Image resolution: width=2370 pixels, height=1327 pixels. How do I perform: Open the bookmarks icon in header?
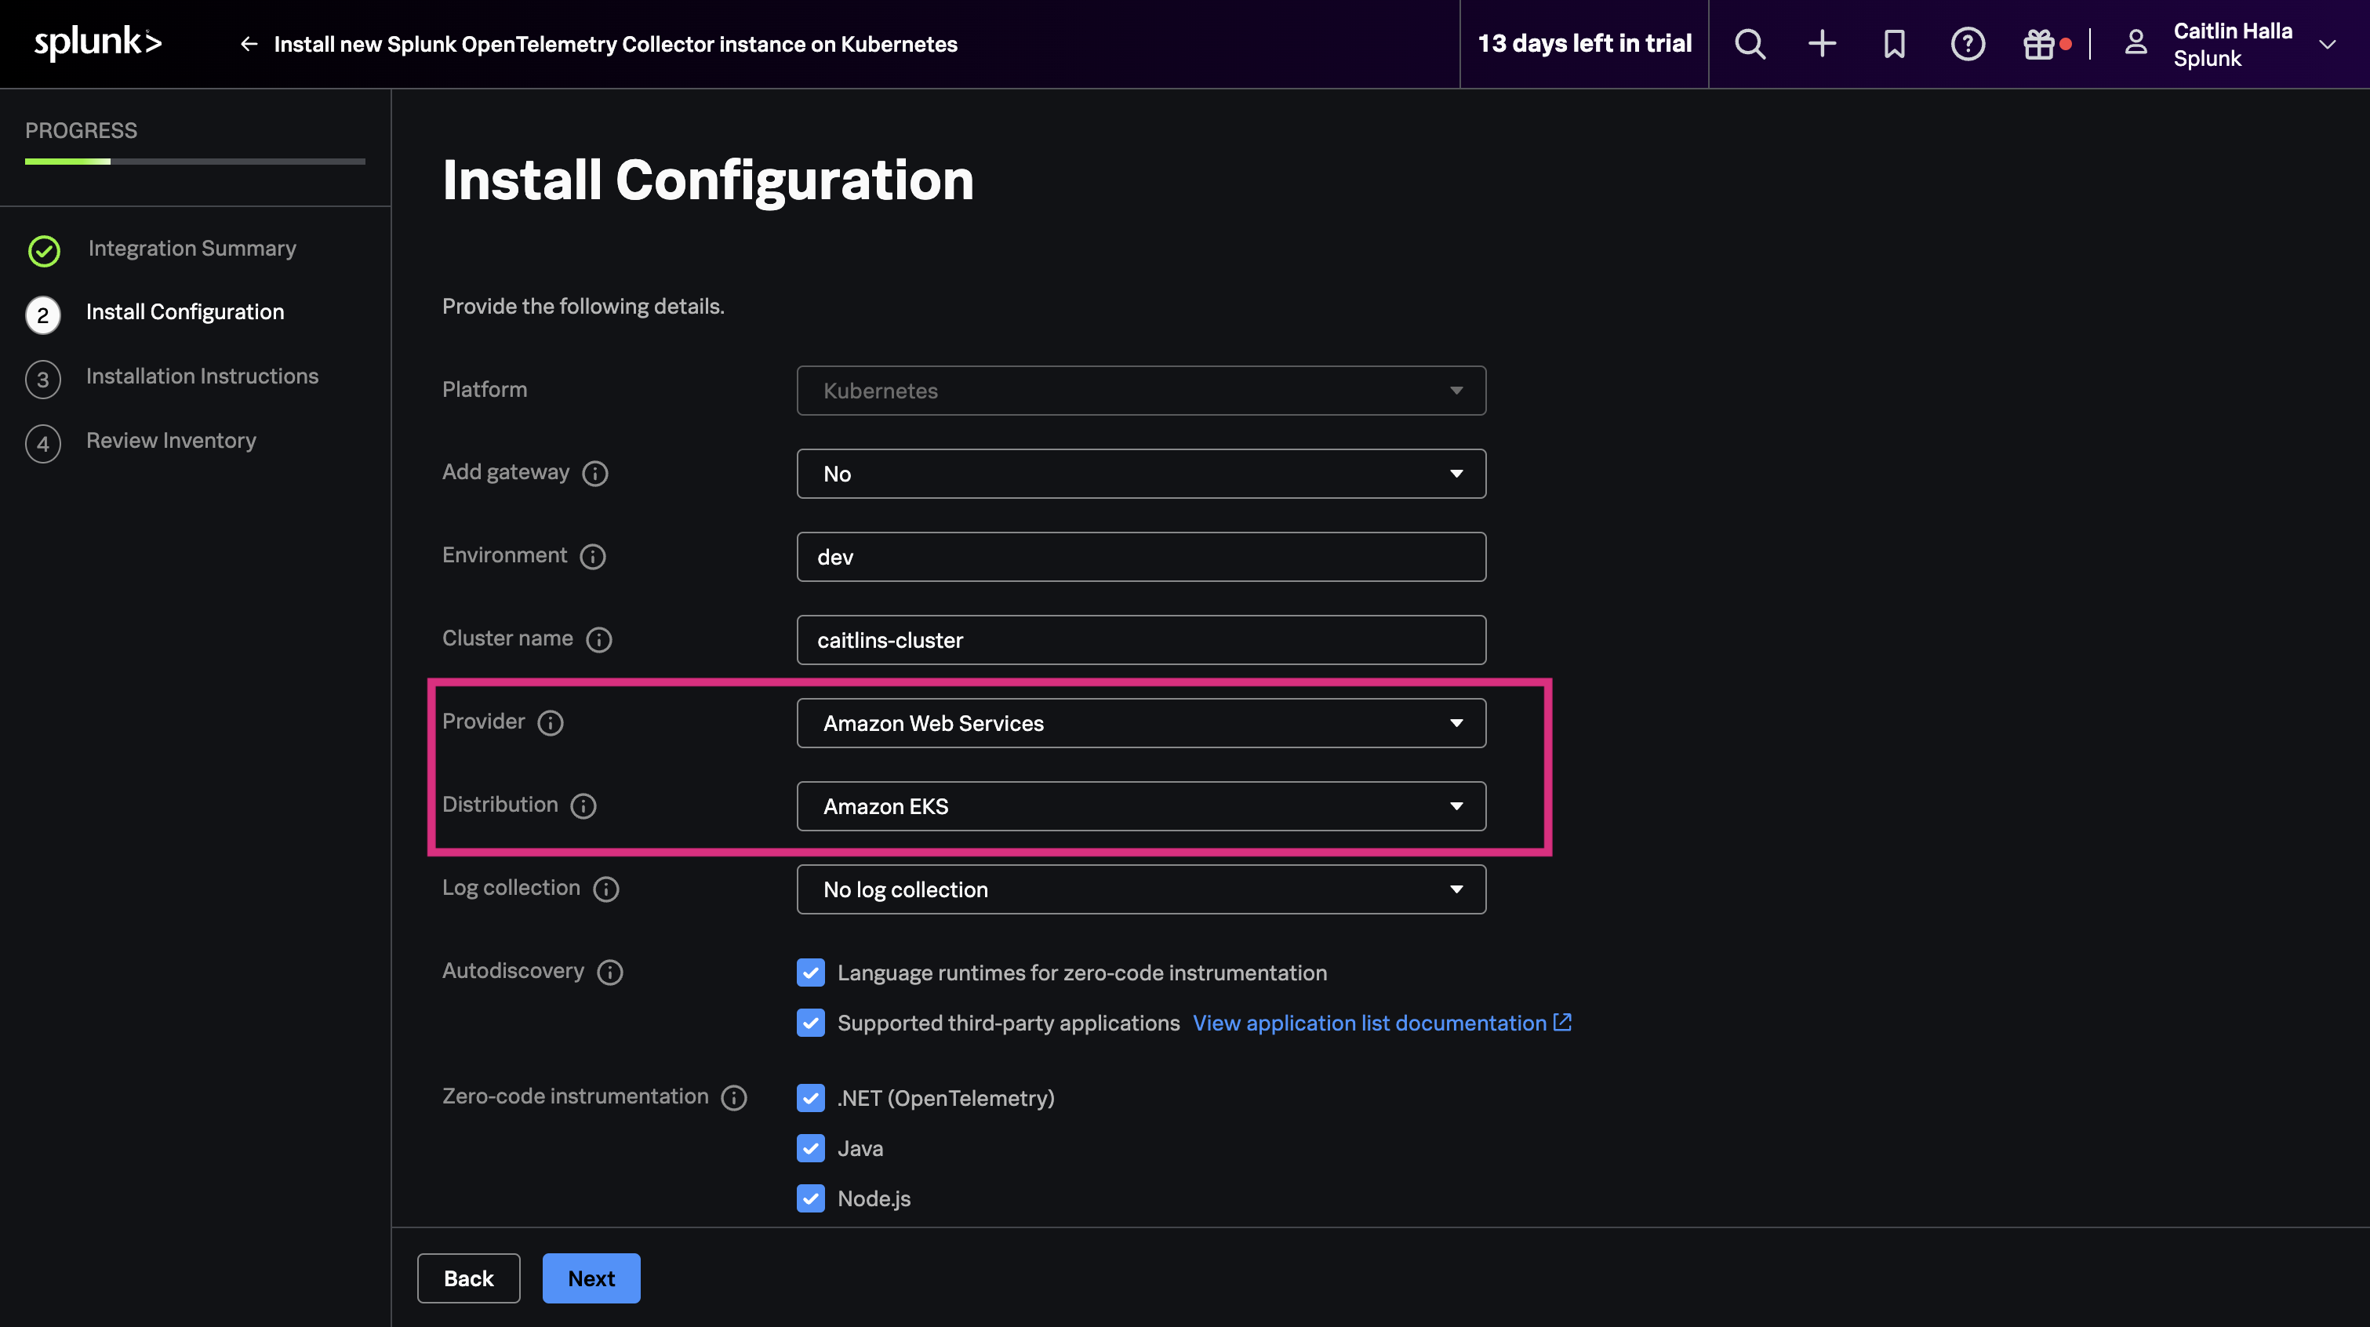tap(1894, 43)
